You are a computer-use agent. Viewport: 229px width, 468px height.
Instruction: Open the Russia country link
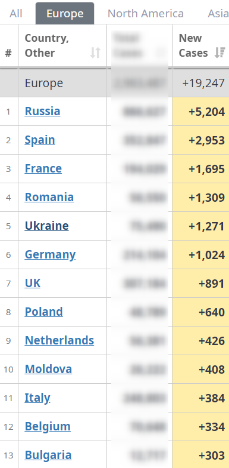click(x=43, y=111)
